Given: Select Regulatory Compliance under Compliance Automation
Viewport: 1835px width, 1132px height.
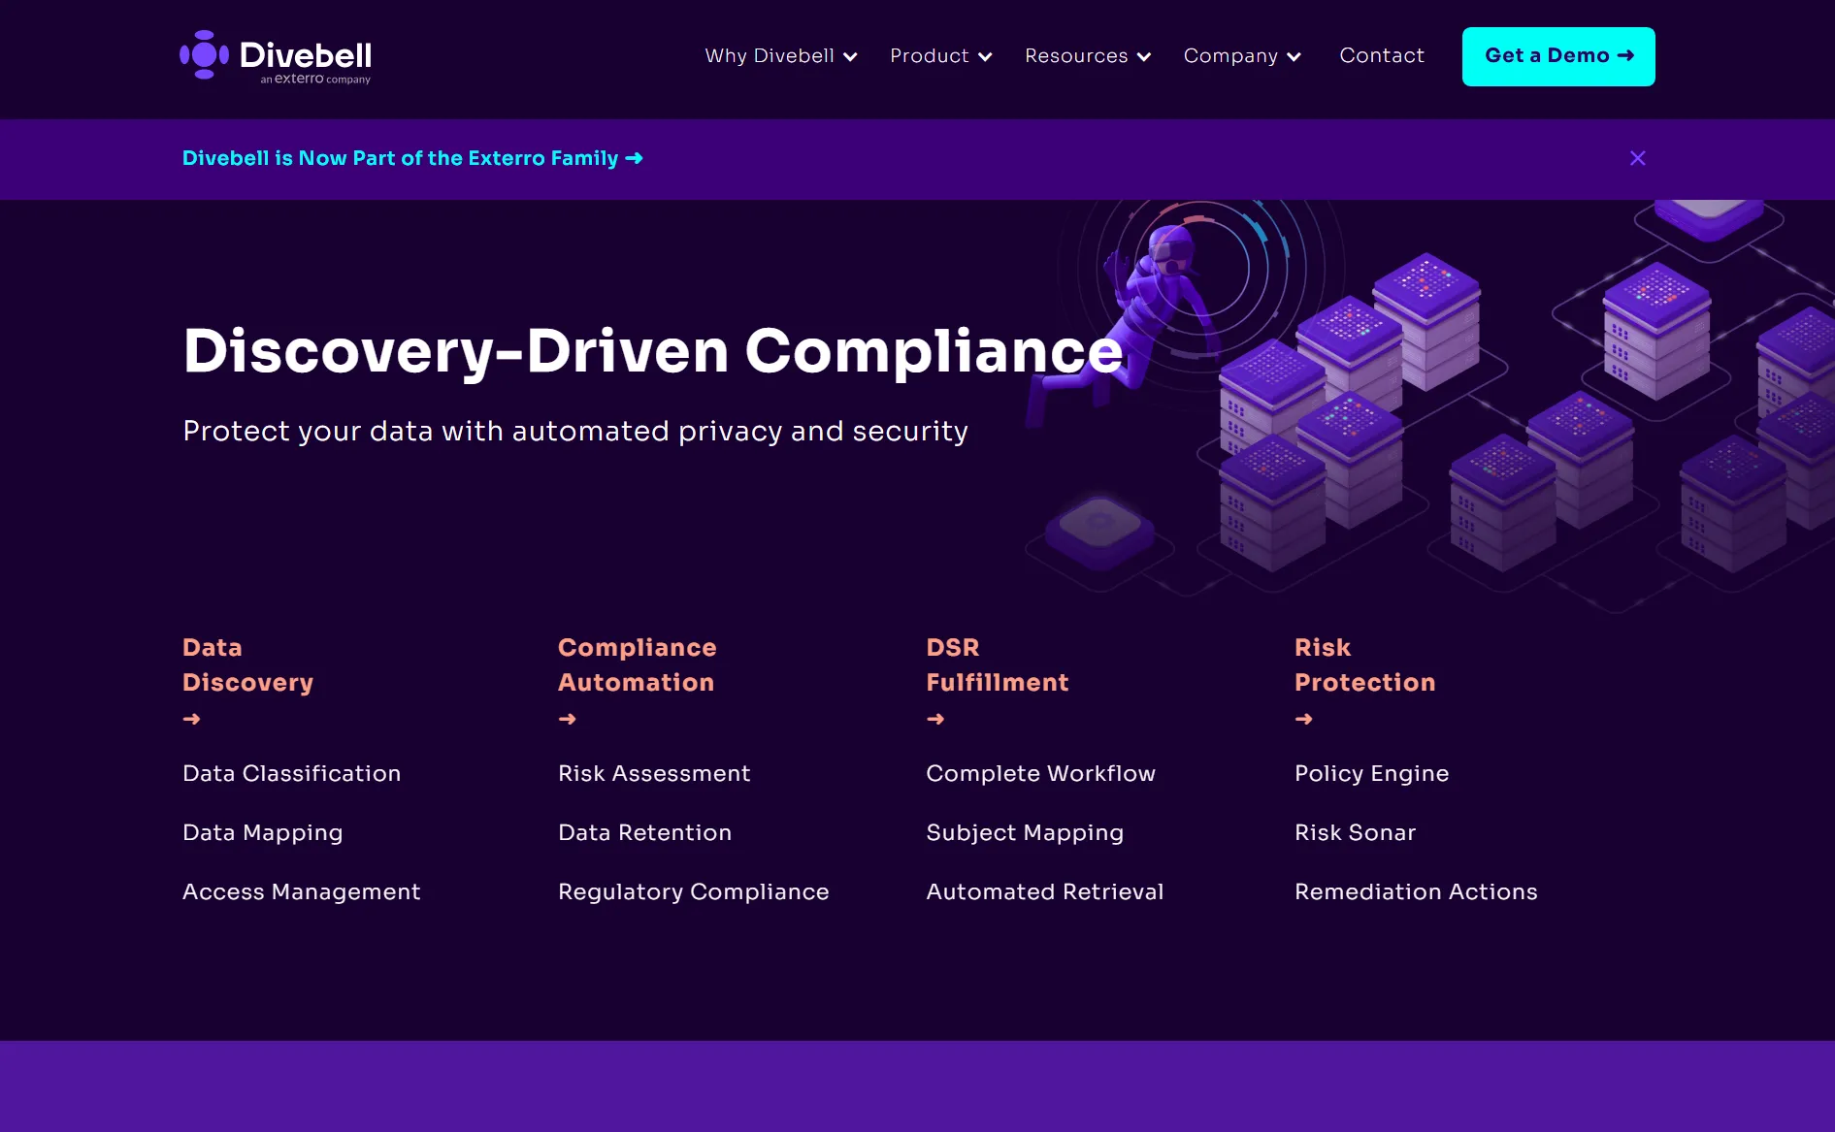Looking at the screenshot, I should pos(693,891).
